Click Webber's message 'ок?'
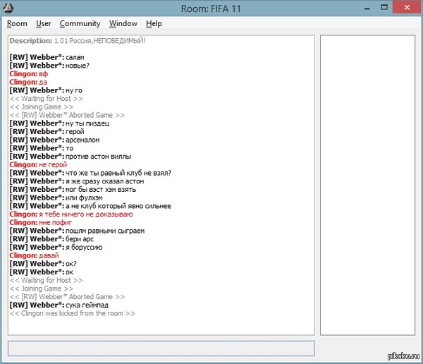This screenshot has width=423, height=364. coord(43,264)
